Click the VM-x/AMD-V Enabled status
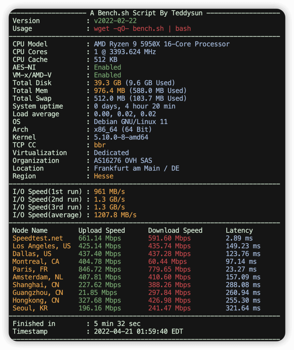The width and height of the screenshot is (294, 350). pyautogui.click(x=107, y=75)
